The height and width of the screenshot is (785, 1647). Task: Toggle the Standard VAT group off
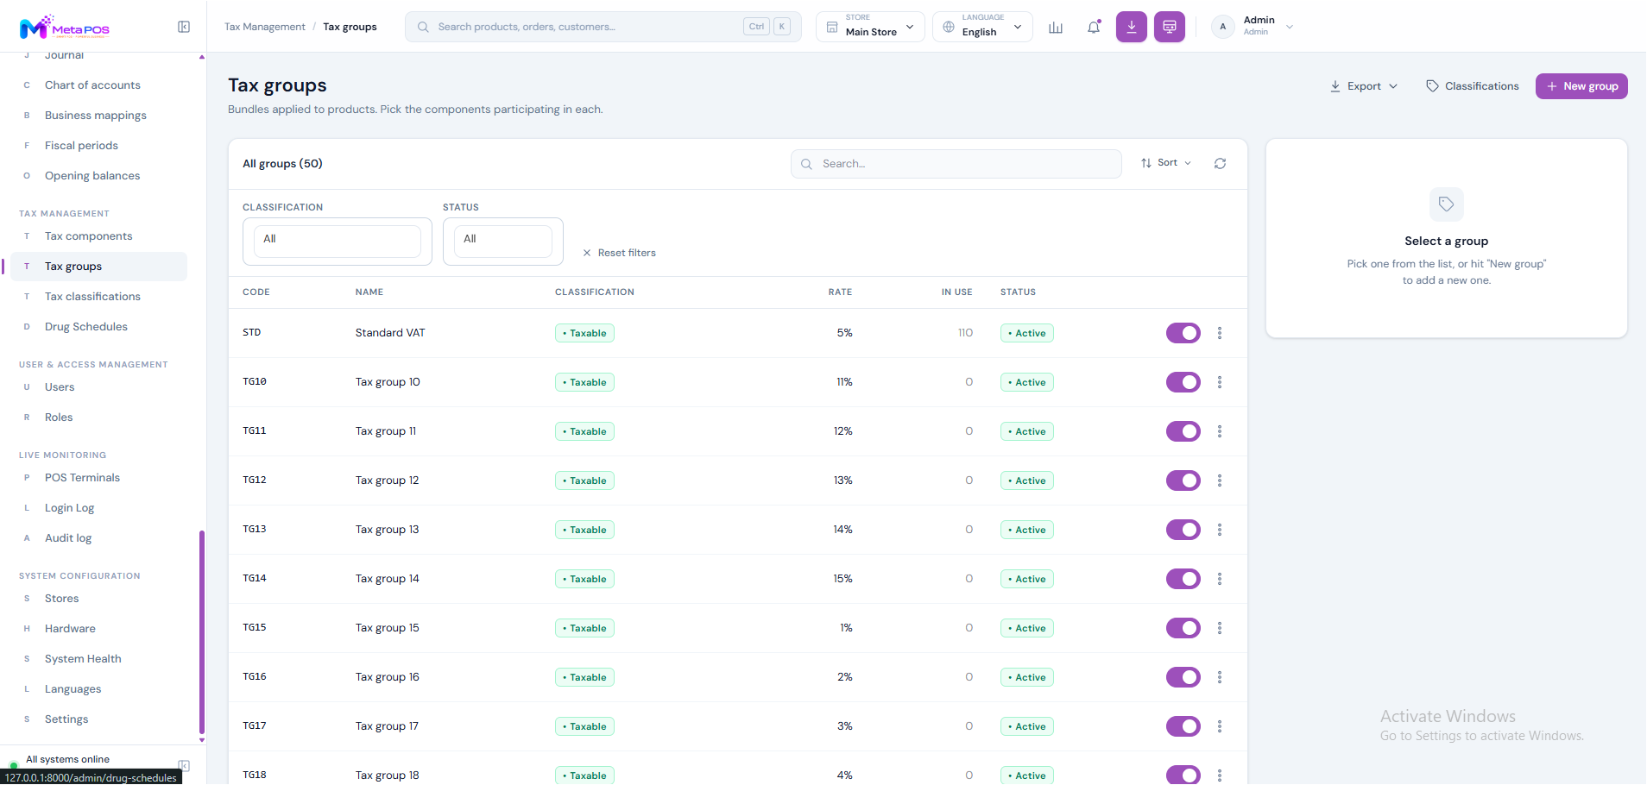click(x=1183, y=333)
